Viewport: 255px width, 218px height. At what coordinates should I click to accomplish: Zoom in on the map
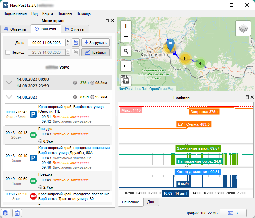point(126,26)
